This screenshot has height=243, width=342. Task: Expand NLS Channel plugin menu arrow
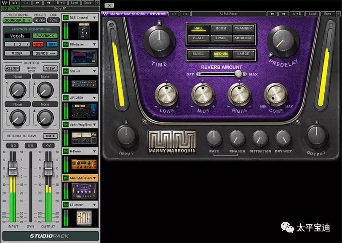click(x=94, y=17)
